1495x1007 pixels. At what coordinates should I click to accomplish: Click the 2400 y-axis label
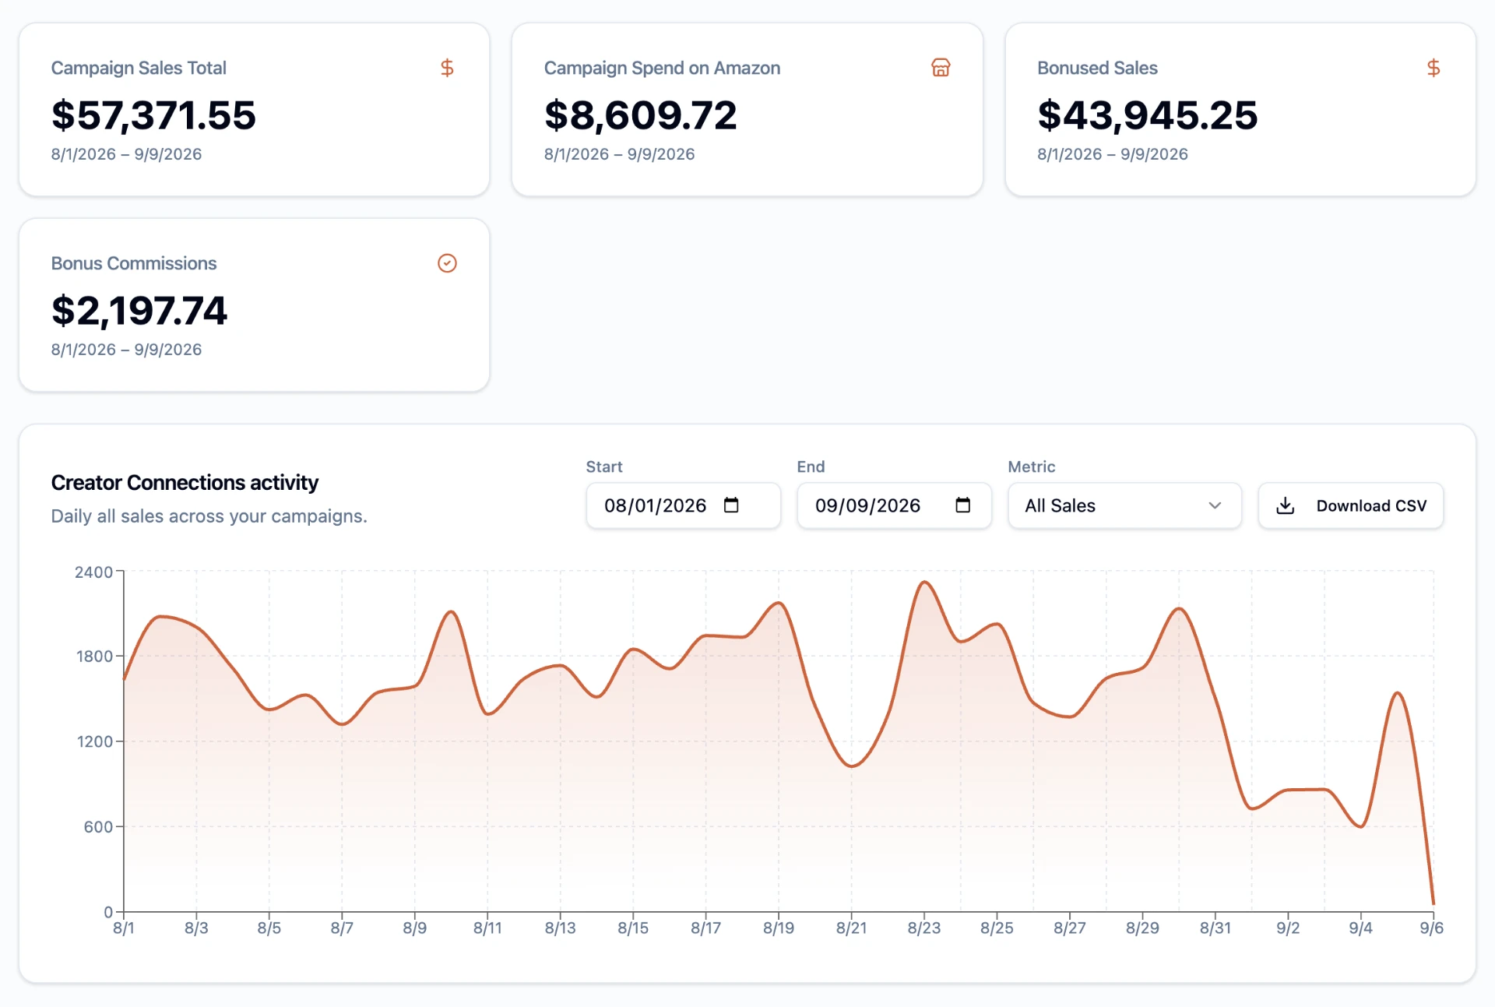pos(93,572)
